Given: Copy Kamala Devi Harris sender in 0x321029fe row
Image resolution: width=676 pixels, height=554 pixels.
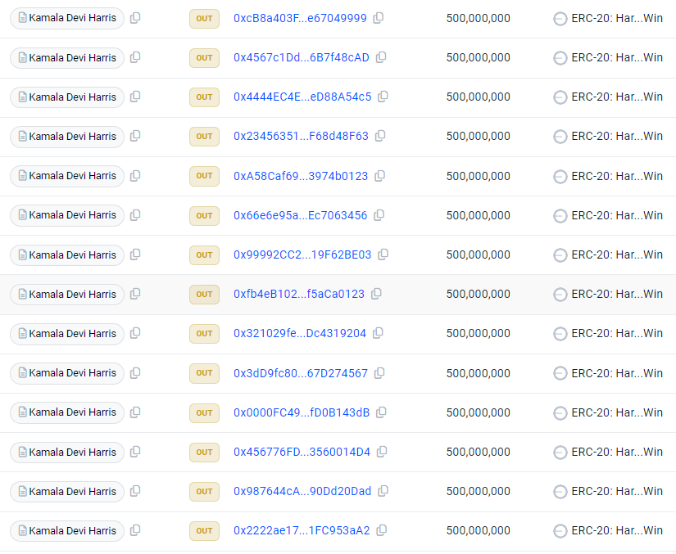Looking at the screenshot, I should 135,333.
